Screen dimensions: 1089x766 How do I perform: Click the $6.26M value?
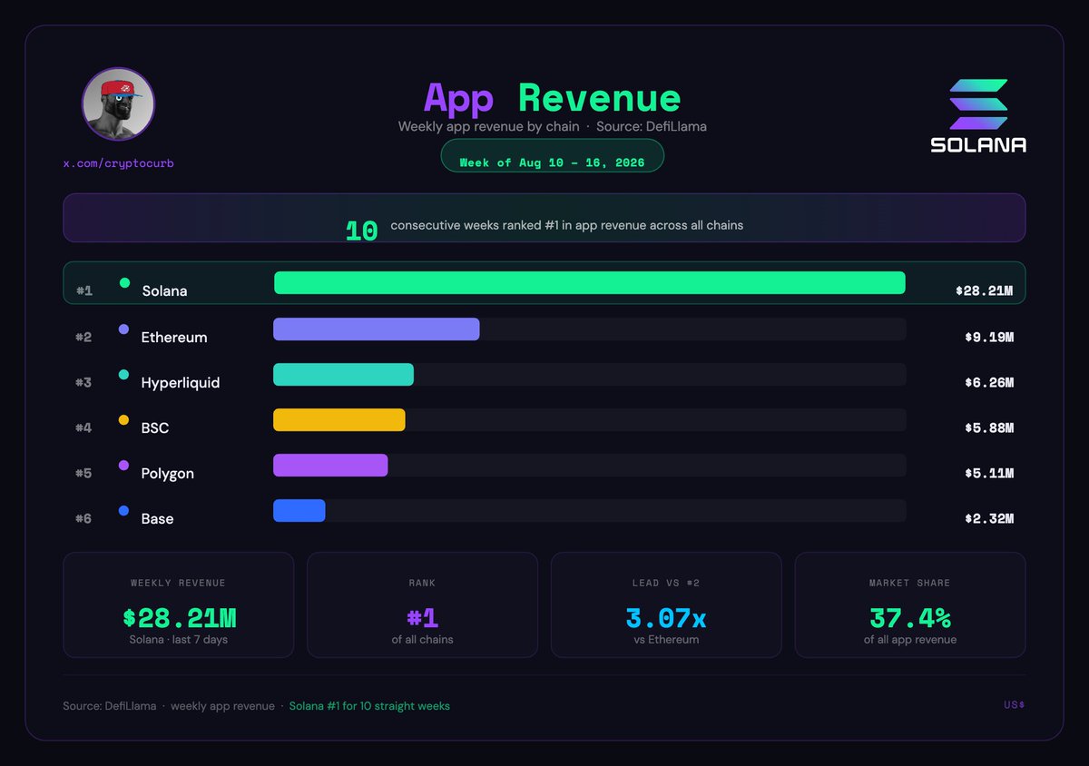[989, 382]
